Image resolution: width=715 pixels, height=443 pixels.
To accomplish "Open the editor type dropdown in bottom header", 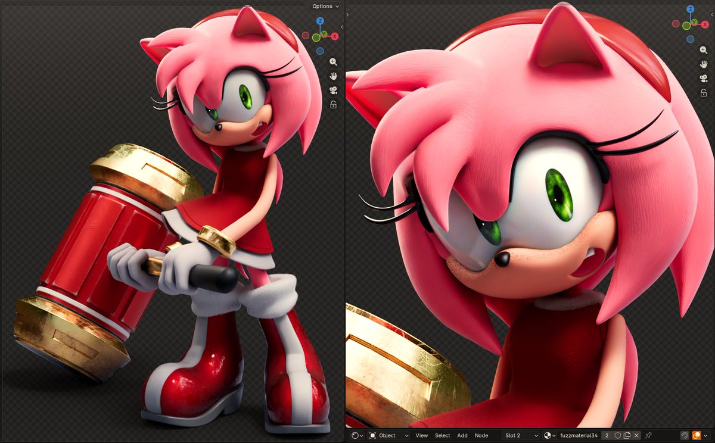I will (357, 435).
